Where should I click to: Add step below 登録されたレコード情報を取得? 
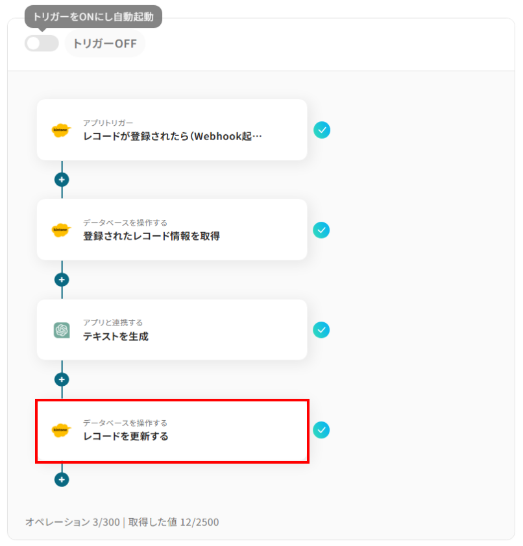(x=62, y=279)
